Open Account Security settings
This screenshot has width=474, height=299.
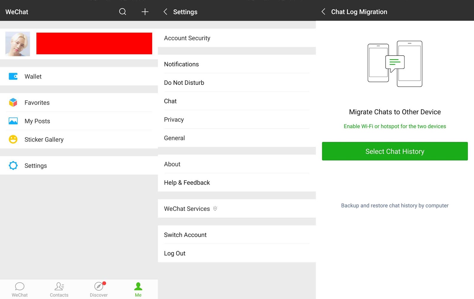click(237, 38)
